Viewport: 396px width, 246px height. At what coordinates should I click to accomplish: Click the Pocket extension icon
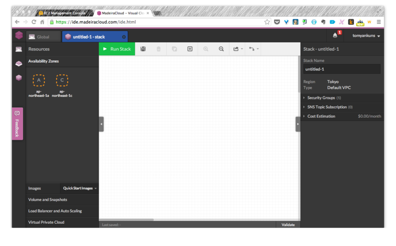coord(277,22)
